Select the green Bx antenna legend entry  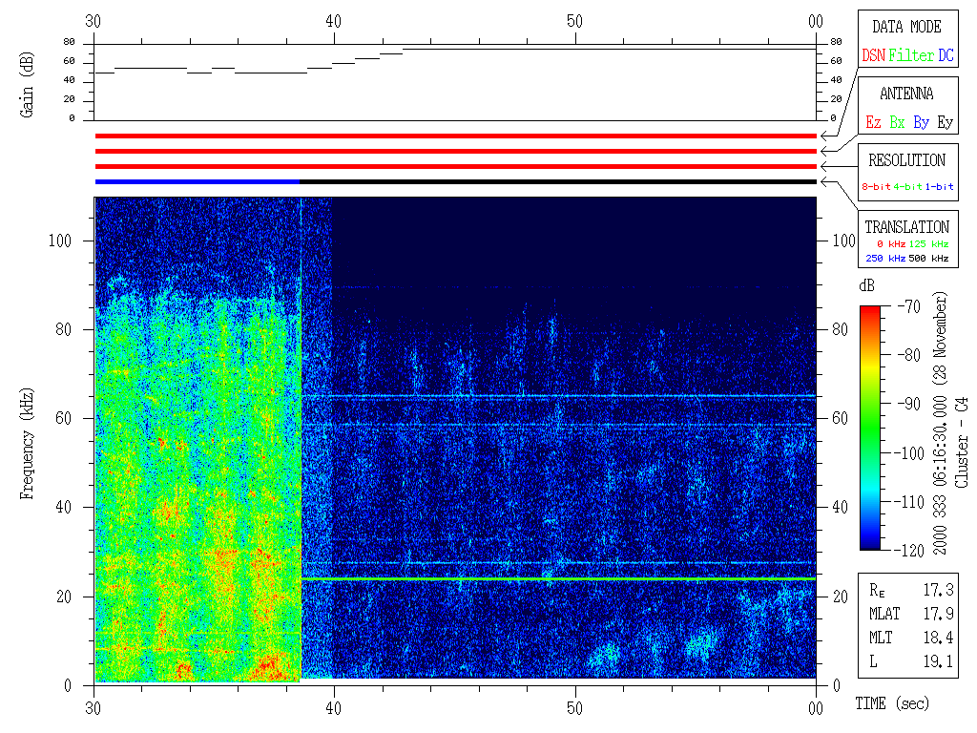pyautogui.click(x=897, y=123)
